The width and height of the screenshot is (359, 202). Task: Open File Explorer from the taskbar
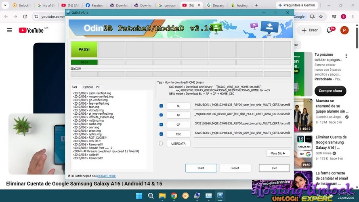click(162, 196)
